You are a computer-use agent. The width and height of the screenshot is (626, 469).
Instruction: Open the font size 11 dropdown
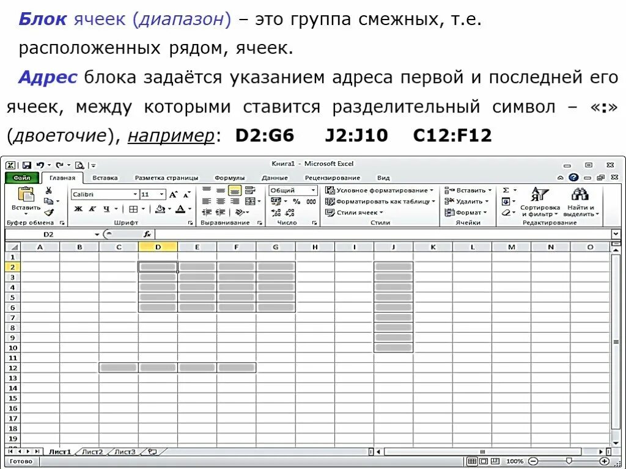tap(161, 195)
